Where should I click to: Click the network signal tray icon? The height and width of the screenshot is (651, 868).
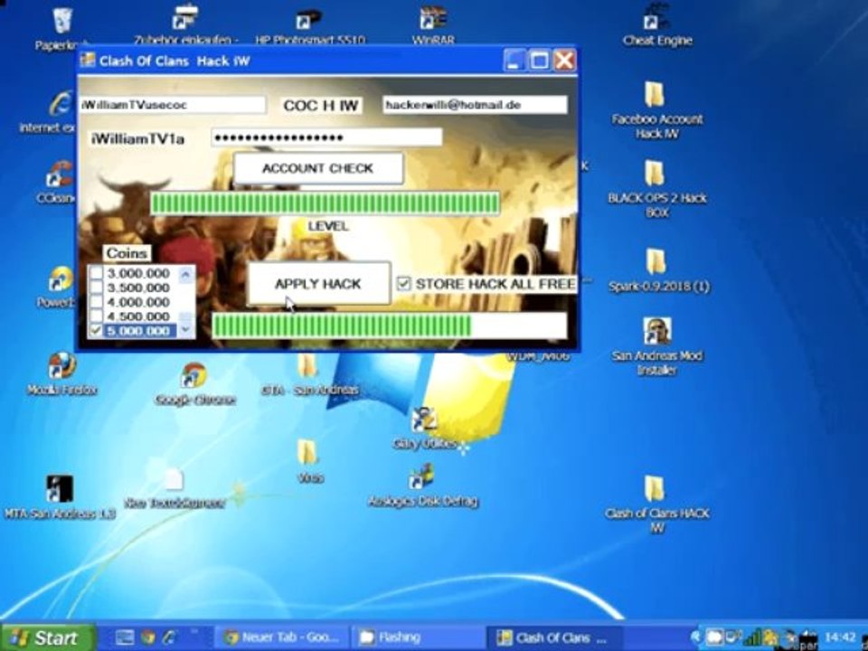tap(751, 637)
